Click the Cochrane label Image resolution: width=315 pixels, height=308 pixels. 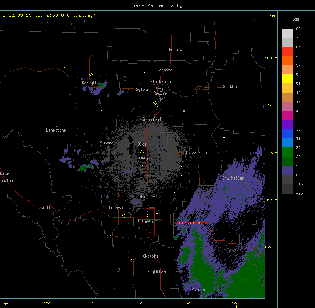point(118,208)
